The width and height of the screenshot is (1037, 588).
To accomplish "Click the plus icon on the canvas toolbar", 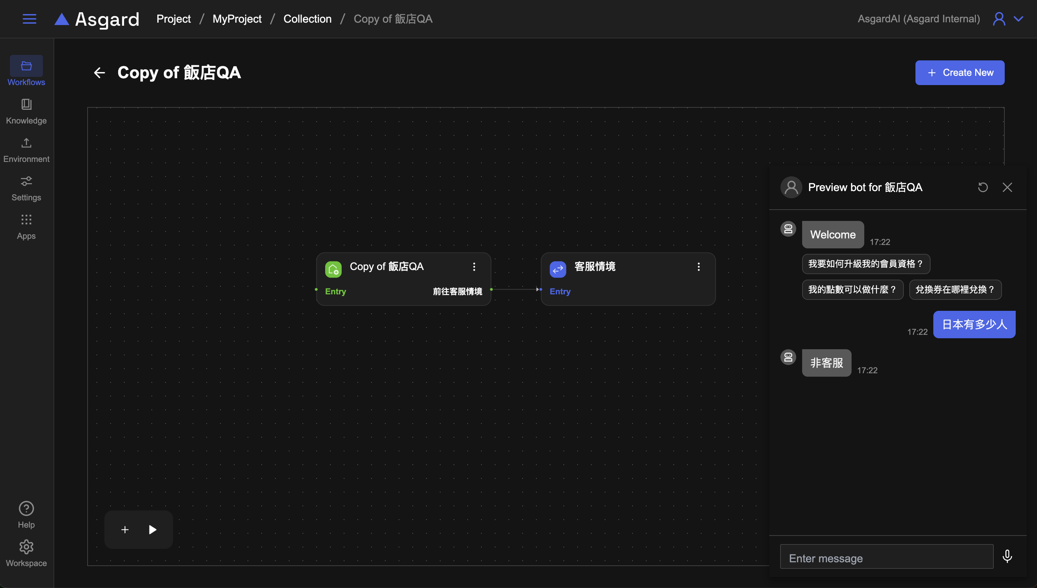I will click(125, 529).
